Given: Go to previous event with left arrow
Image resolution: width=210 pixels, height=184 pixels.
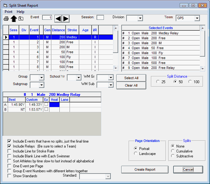Looking at the screenshot, I should [58, 19].
